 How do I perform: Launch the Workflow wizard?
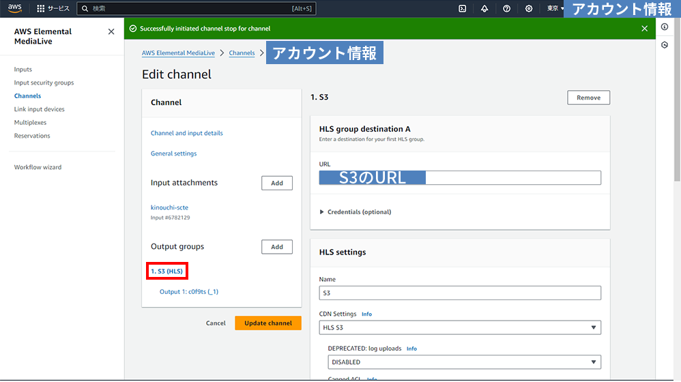38,167
